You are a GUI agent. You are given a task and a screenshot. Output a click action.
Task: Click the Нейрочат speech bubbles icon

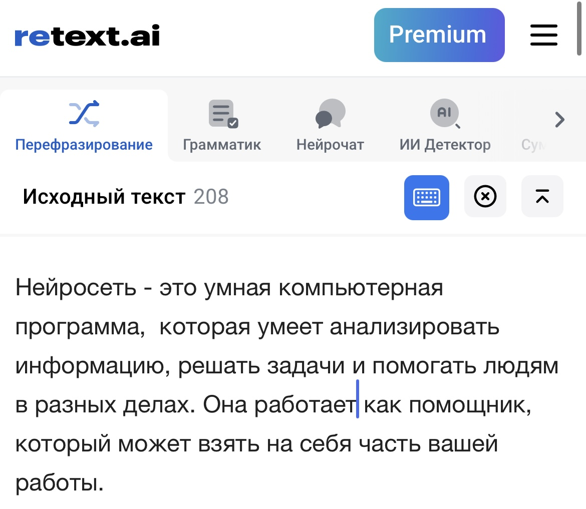click(x=330, y=113)
